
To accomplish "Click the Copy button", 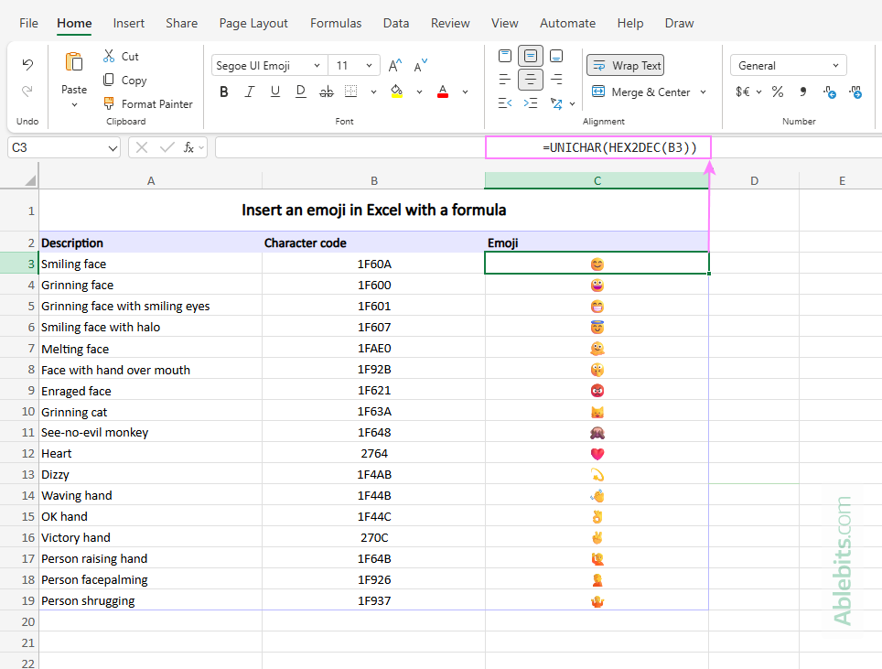I will point(124,80).
